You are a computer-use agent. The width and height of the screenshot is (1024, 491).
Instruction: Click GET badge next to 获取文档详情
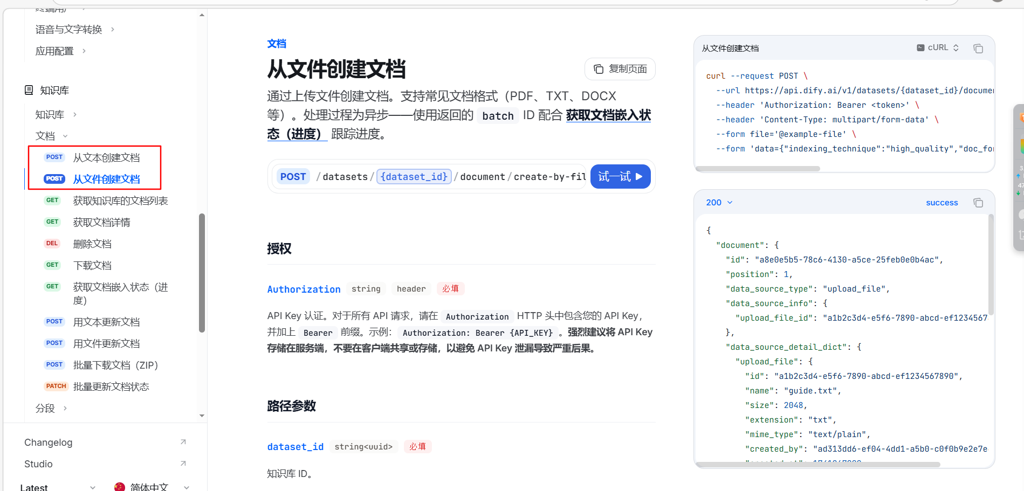pyautogui.click(x=52, y=222)
